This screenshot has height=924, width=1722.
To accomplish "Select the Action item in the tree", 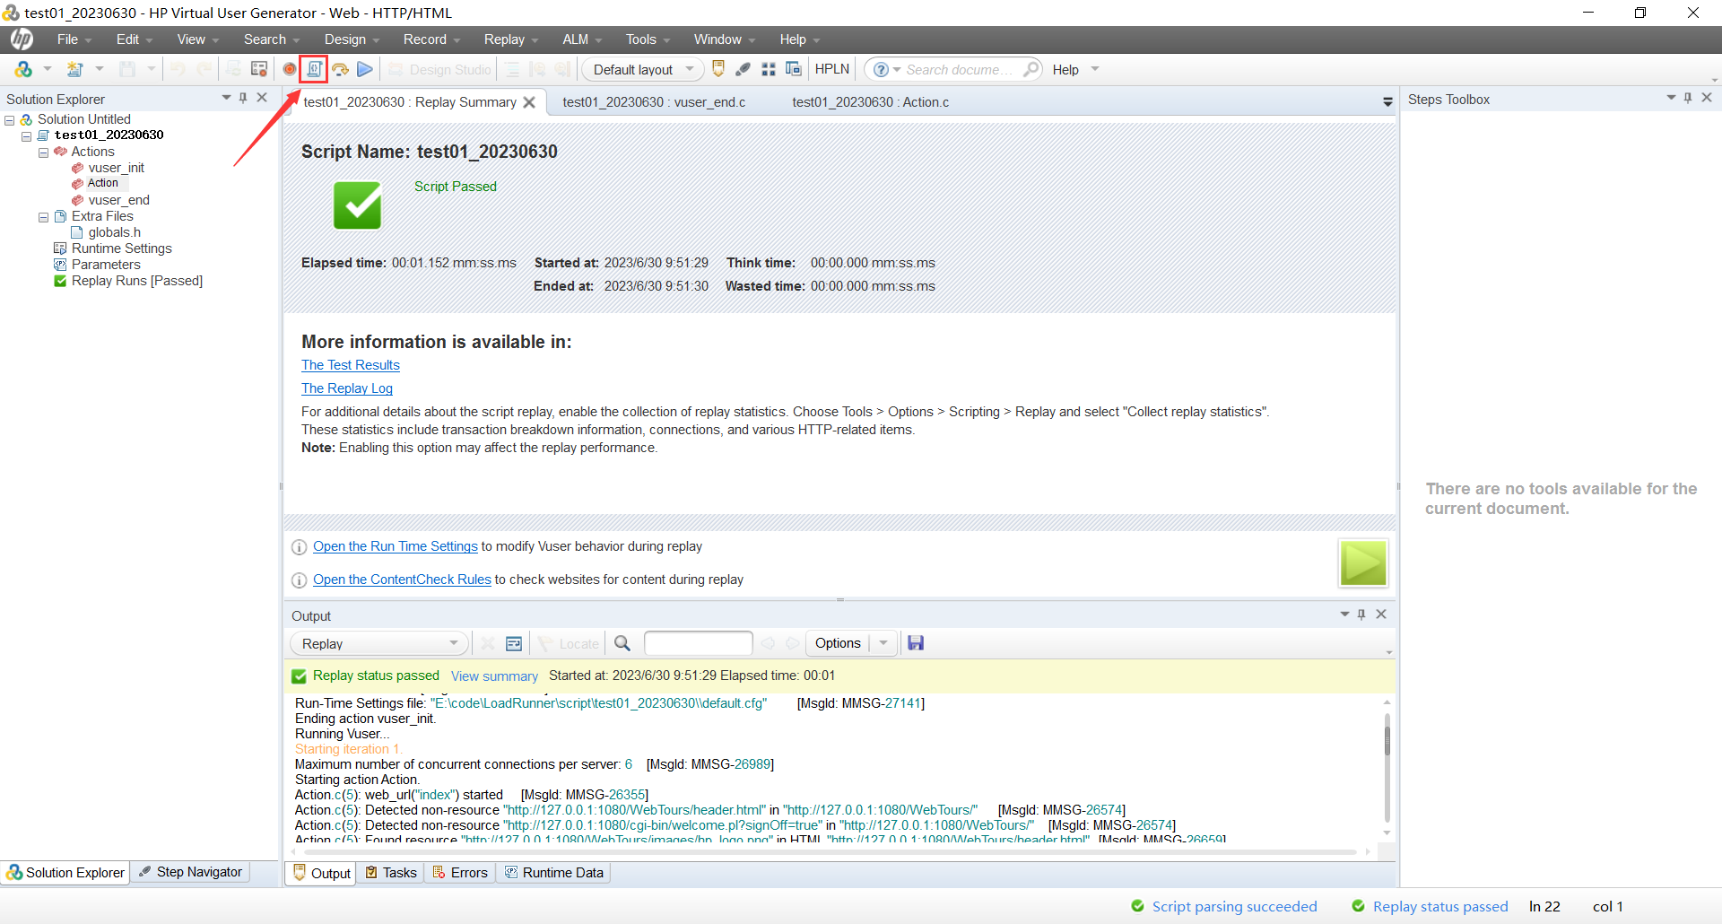I will (x=102, y=183).
